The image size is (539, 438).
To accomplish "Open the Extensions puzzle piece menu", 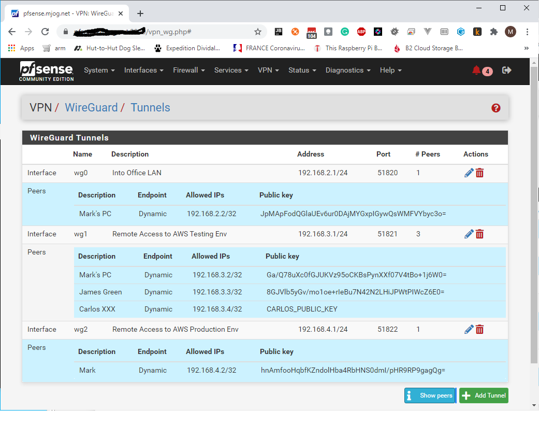I will click(494, 32).
